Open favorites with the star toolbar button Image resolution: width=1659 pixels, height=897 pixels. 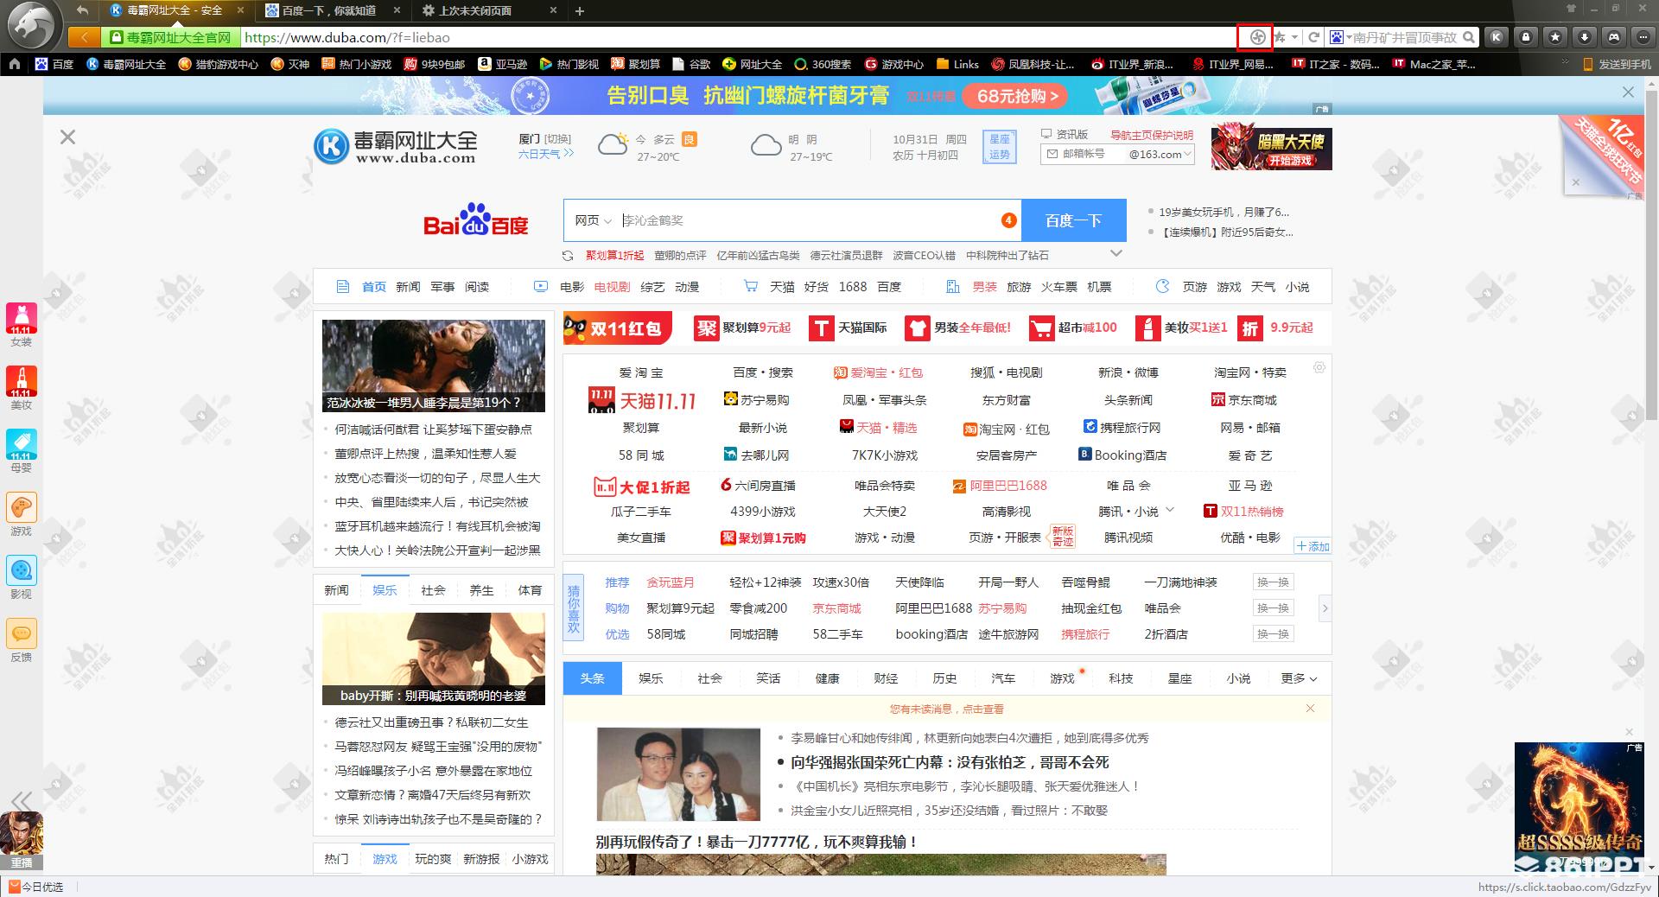1555,37
